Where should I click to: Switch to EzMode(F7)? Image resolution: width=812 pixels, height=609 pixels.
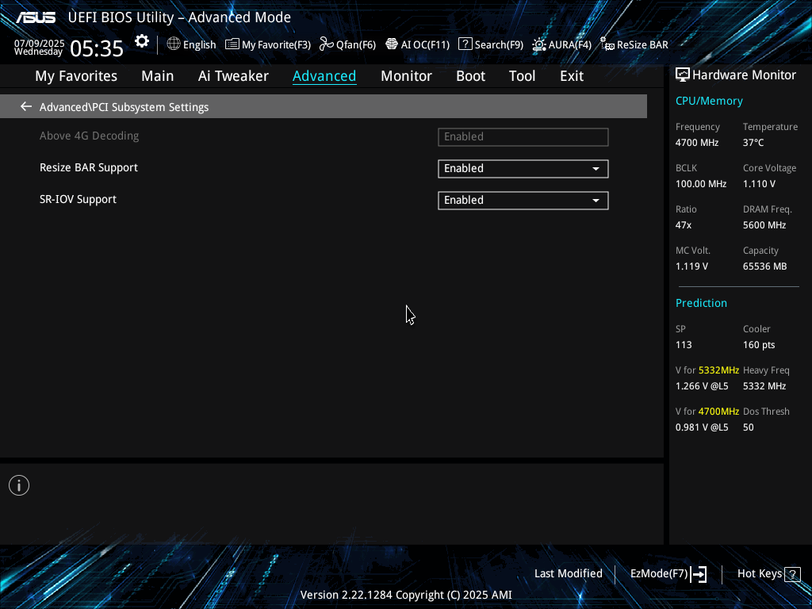point(668,573)
